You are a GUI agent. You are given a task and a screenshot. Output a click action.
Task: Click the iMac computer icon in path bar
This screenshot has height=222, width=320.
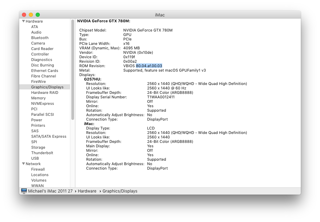[x=24, y=191]
